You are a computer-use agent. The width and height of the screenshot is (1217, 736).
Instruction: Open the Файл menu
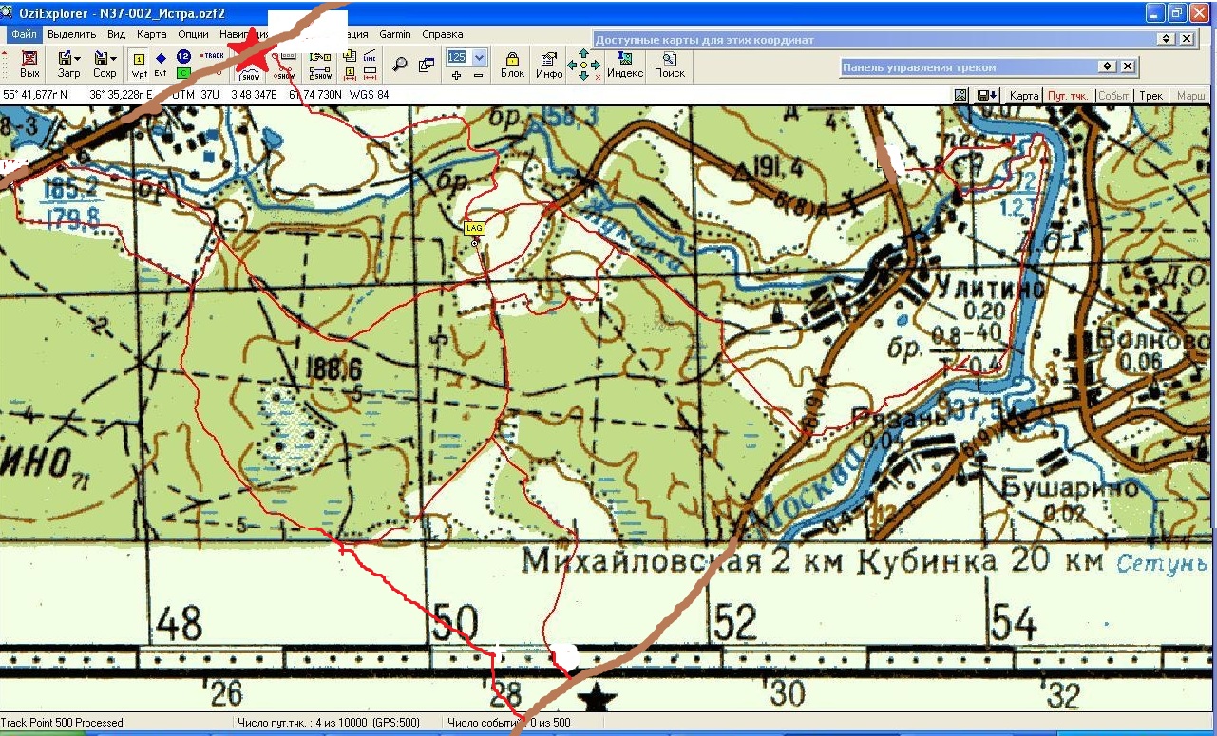(x=25, y=34)
